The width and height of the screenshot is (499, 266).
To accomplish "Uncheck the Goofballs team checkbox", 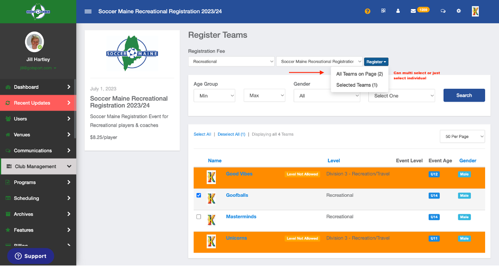I will (198, 195).
